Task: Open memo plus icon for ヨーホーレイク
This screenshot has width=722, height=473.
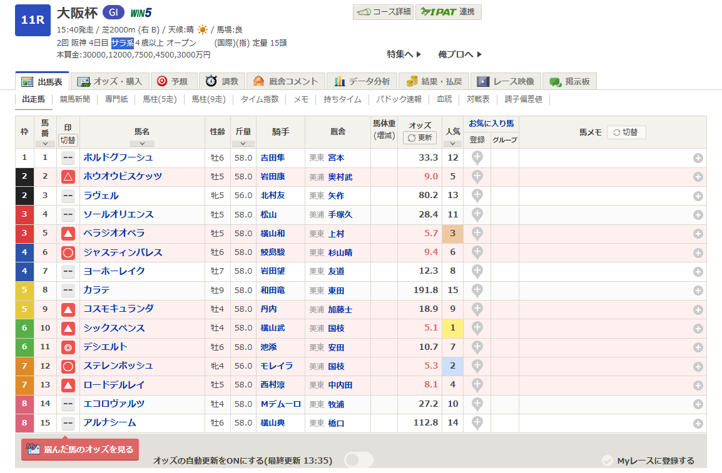Action: click(x=698, y=272)
